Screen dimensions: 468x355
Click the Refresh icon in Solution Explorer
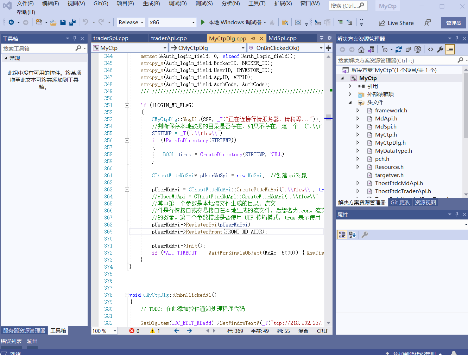tap(399, 49)
